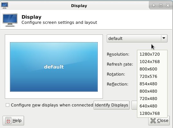Screen dimensions: 173x128
Task: Click the Reflection label
Action: (x=117, y=84)
